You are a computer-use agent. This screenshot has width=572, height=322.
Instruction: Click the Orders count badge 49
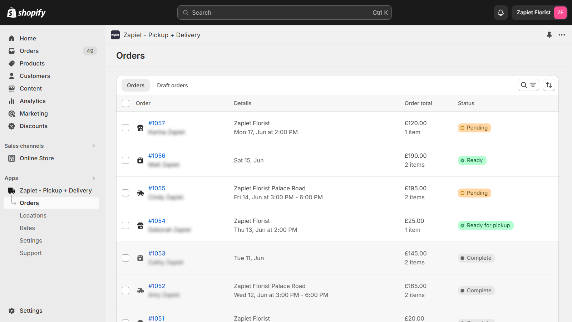[x=90, y=51]
